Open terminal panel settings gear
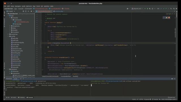 172,79
